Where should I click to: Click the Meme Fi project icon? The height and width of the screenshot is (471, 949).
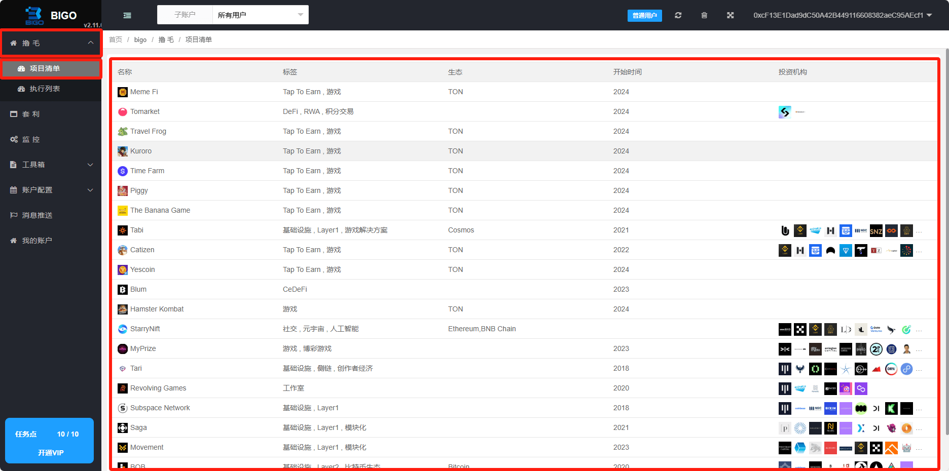123,92
